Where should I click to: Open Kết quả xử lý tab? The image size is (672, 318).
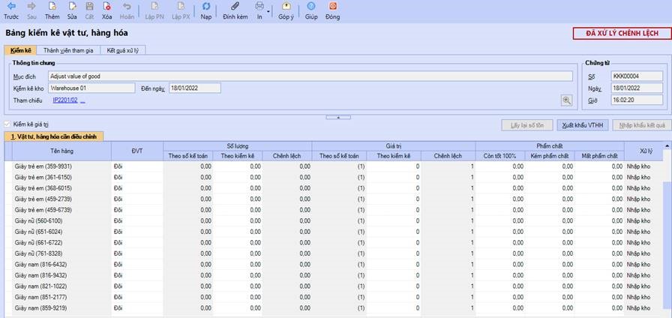[122, 50]
